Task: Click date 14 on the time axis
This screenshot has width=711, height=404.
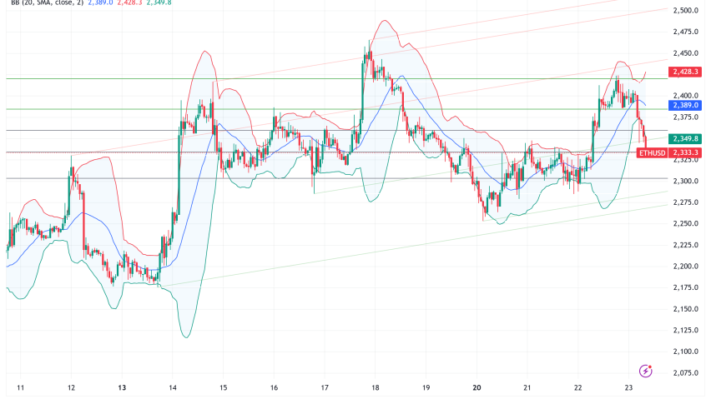Action: tap(173, 388)
